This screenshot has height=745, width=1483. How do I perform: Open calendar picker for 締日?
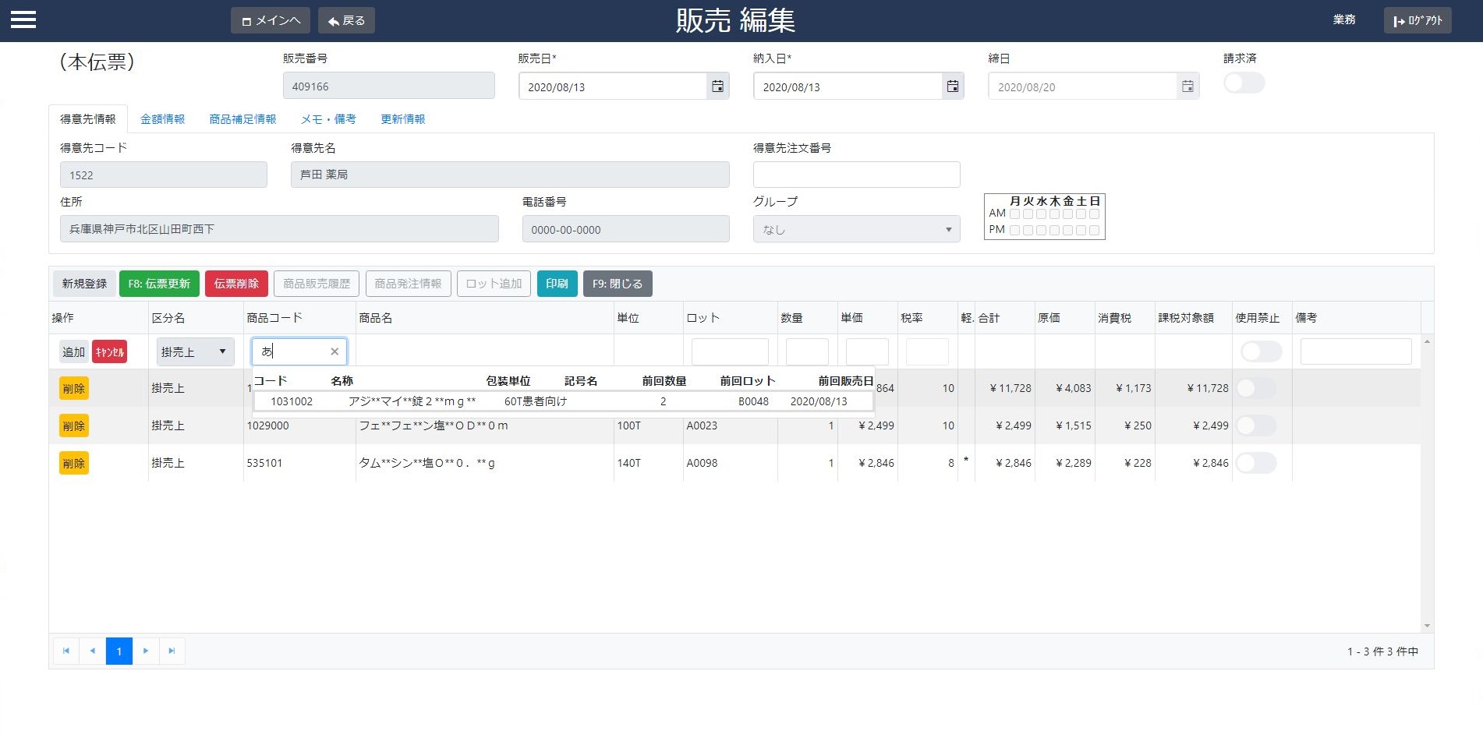click(1187, 87)
